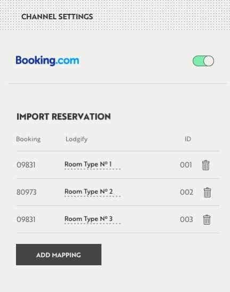The image size is (230, 292).
Task: Open the Room Type Nº 3 selector
Action: [x=93, y=219]
